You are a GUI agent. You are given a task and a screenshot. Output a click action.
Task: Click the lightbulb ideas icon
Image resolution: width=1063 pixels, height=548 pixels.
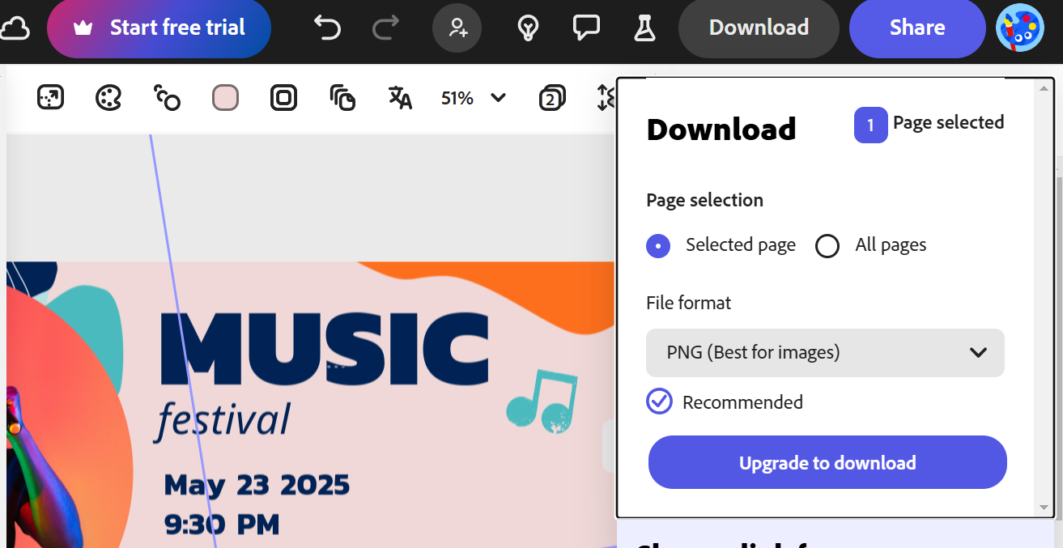528,28
